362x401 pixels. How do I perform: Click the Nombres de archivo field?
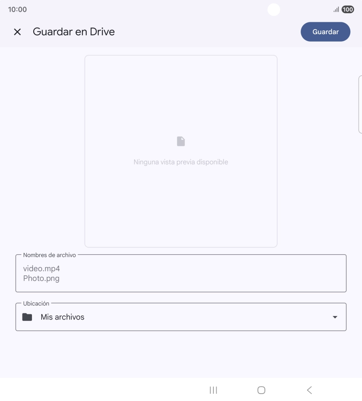click(x=181, y=273)
